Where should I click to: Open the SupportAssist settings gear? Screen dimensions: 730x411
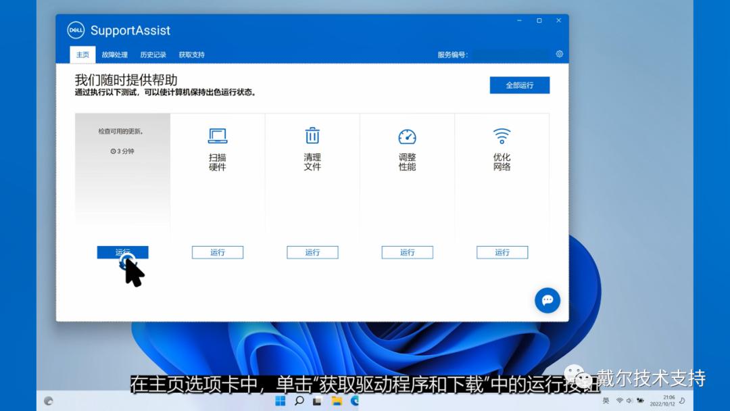coord(560,54)
